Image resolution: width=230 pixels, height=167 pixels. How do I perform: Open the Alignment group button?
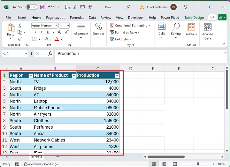(x=81, y=31)
